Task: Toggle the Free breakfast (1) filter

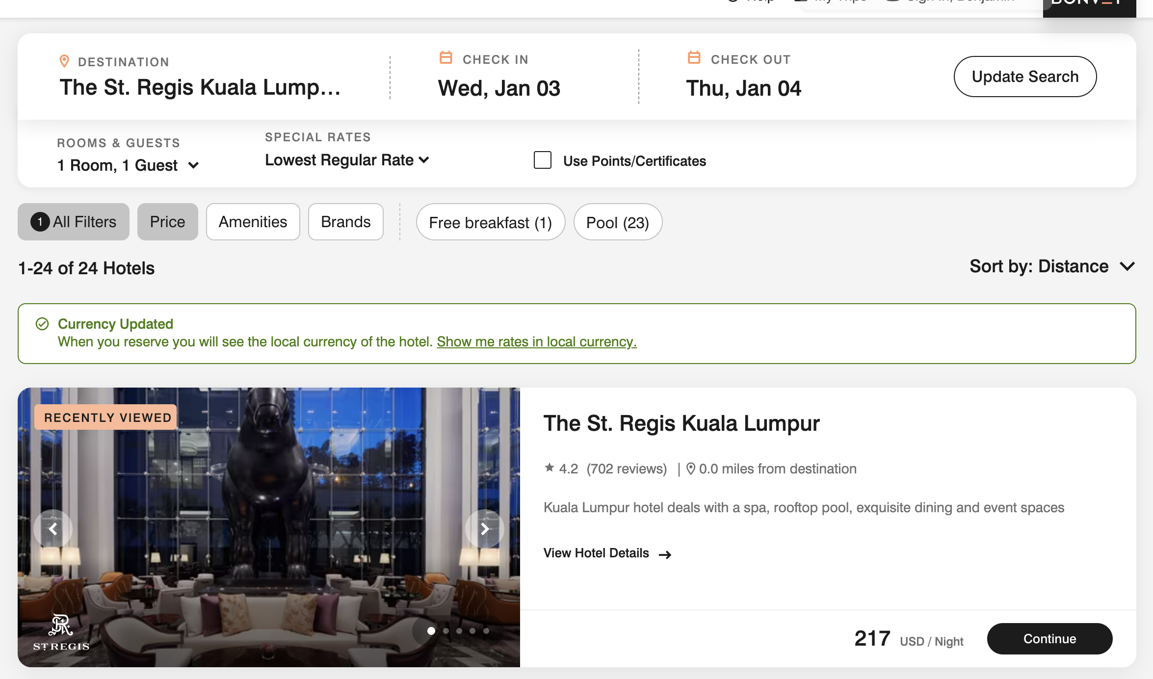Action: tap(491, 222)
